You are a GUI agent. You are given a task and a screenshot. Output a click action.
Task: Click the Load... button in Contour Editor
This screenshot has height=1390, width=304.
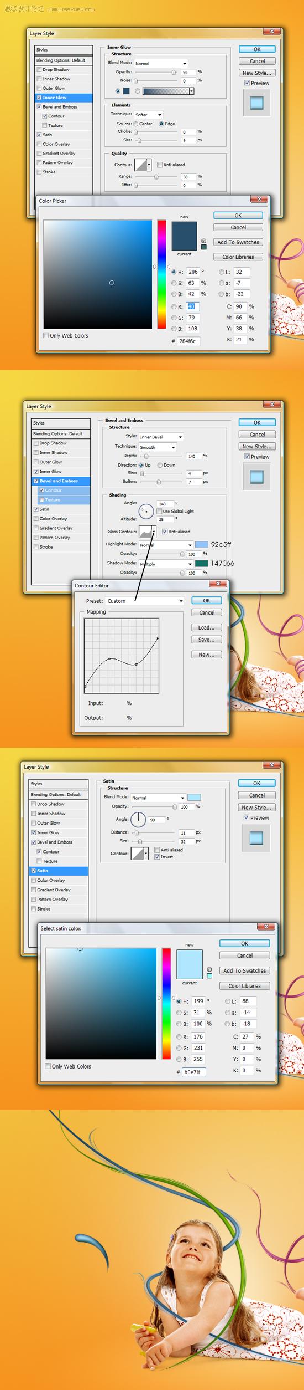click(207, 628)
